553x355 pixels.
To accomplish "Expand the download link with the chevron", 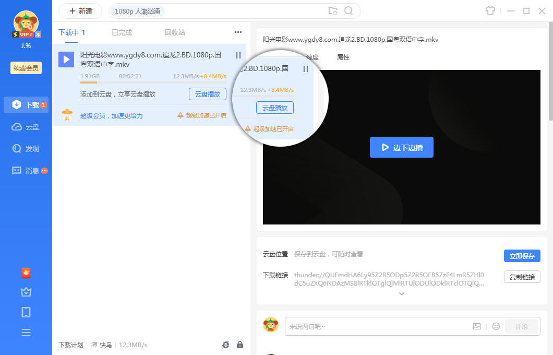I will [x=401, y=293].
